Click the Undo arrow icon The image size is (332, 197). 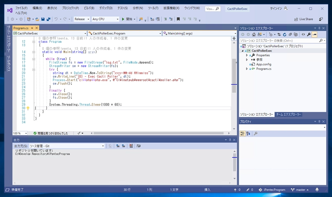(56, 19)
